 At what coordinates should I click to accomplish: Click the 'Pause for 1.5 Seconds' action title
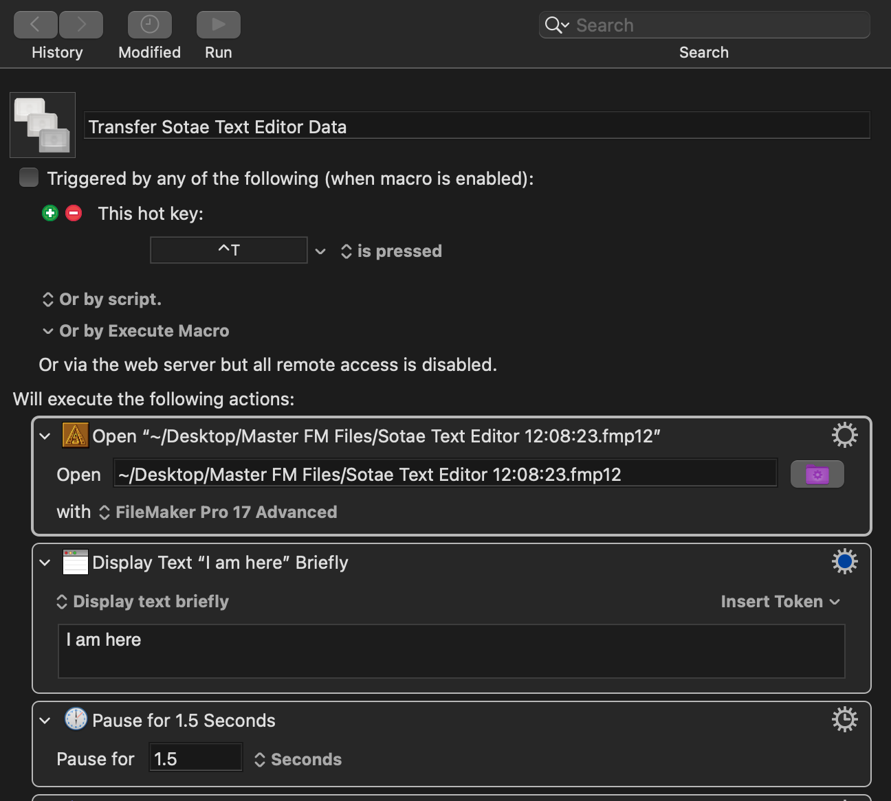pyautogui.click(x=184, y=721)
